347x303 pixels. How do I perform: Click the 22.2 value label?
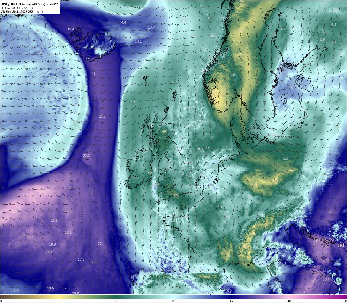86,155
